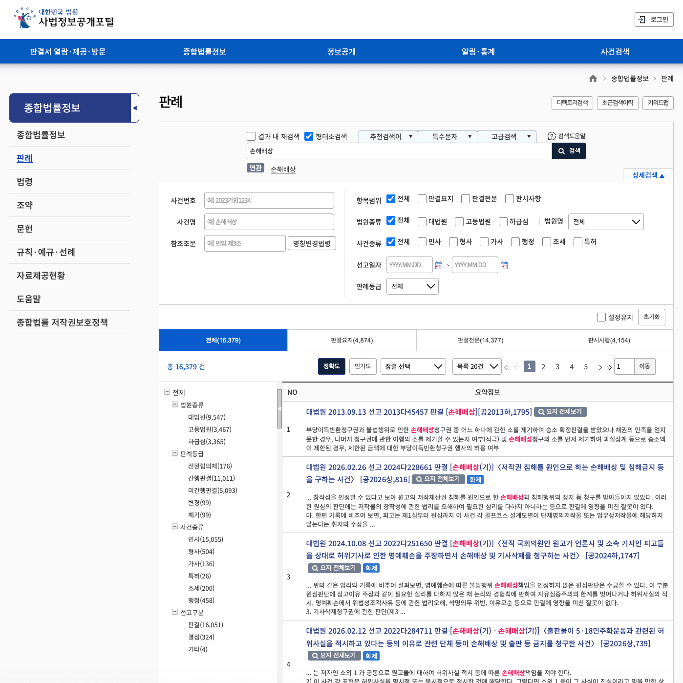Open 판례등급 select box
683x683 pixels.
[412, 286]
